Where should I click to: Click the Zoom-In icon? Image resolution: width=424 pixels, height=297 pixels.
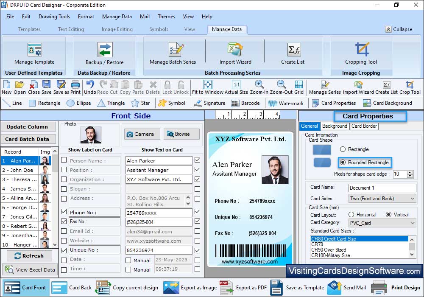(x=259, y=87)
